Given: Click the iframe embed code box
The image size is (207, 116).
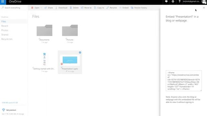Looking at the screenshot, I should click(x=184, y=81).
